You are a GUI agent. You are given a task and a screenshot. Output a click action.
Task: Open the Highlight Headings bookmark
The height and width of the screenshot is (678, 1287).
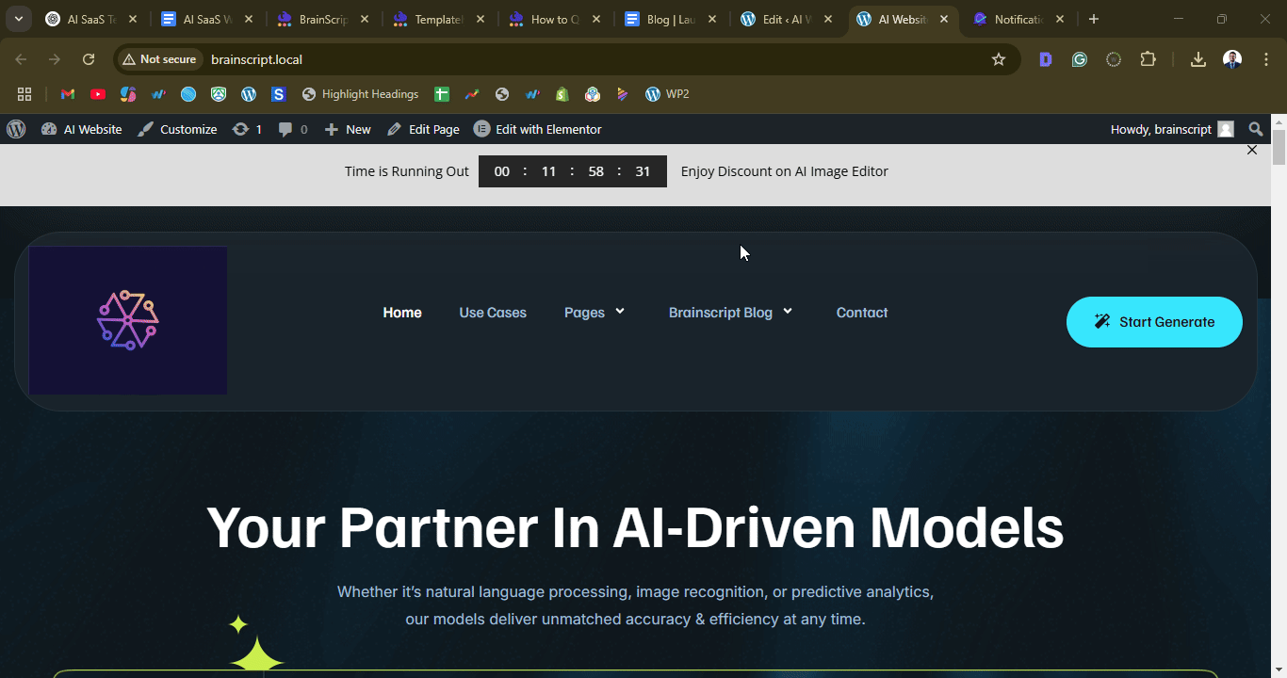click(360, 94)
